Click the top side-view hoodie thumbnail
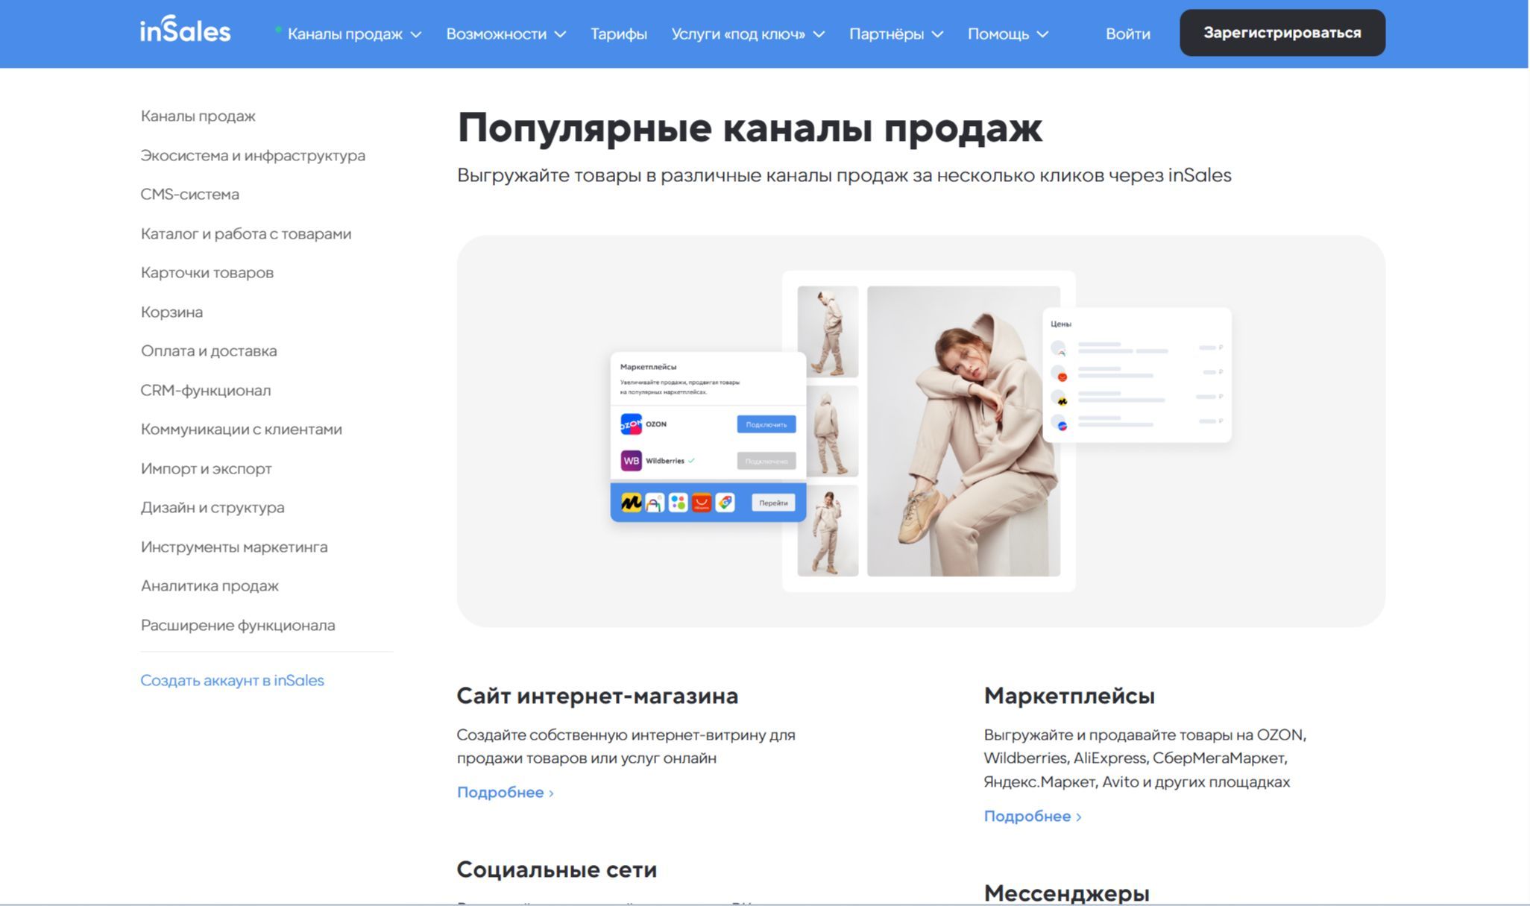The width and height of the screenshot is (1530, 906). (827, 332)
